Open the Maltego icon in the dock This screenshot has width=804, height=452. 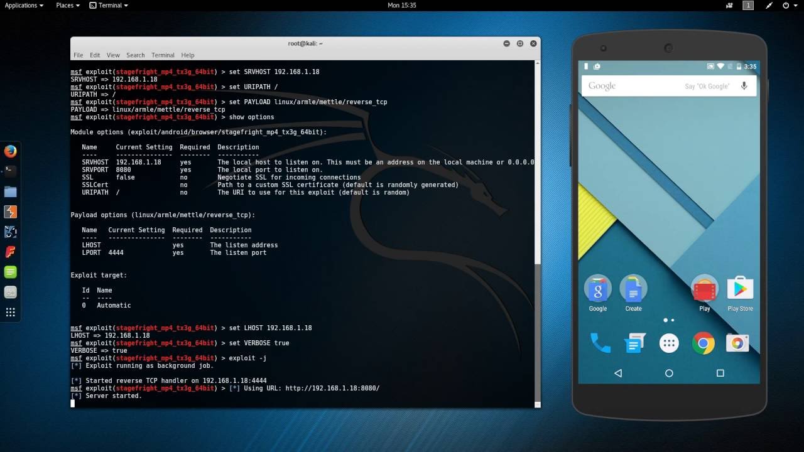pyautogui.click(x=10, y=232)
